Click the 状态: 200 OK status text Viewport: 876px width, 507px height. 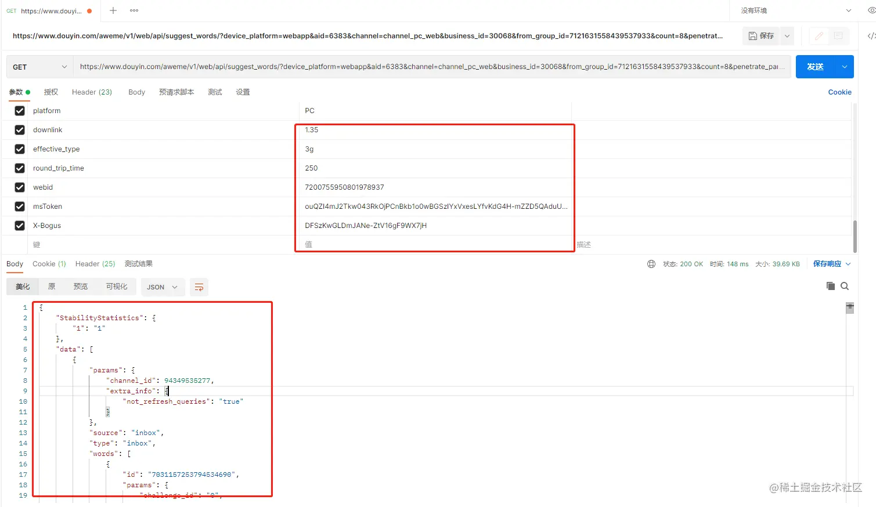(x=683, y=264)
